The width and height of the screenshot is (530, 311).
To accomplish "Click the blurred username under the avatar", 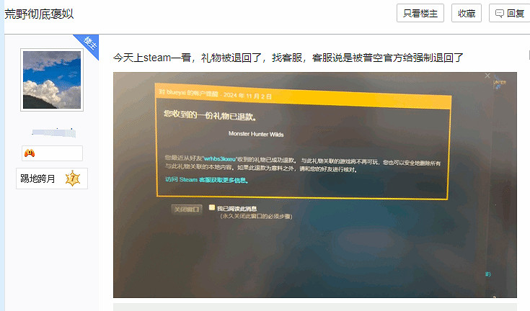I will pyautogui.click(x=53, y=132).
